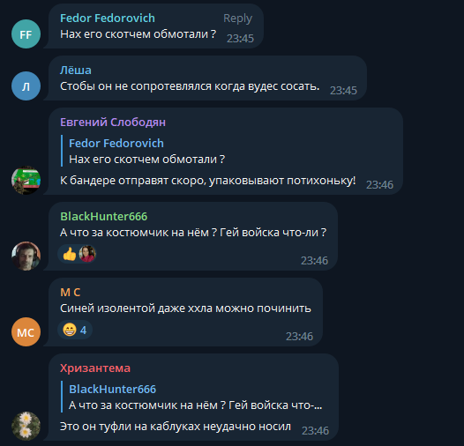Open the Евгений Слободян sender name
Image resolution: width=464 pixels, height=446 pixels.
click(113, 123)
